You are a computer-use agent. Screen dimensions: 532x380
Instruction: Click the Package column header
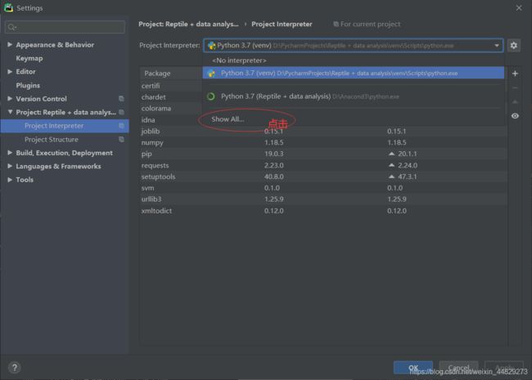[157, 74]
